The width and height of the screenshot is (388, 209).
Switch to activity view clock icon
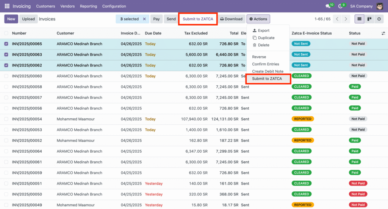coord(379,19)
